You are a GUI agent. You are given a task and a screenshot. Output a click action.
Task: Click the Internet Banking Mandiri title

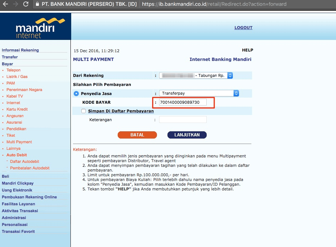point(220,59)
